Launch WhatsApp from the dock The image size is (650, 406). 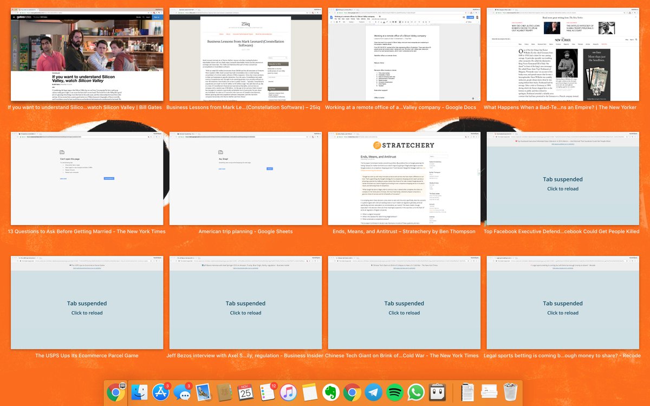pyautogui.click(x=415, y=392)
